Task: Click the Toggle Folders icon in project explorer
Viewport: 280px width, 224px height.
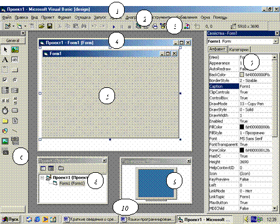Action: point(61,168)
